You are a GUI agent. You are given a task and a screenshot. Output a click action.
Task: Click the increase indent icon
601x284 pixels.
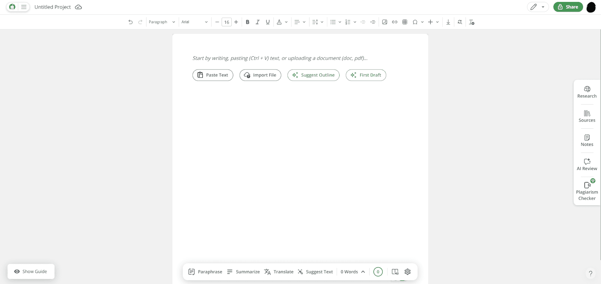tap(373, 22)
